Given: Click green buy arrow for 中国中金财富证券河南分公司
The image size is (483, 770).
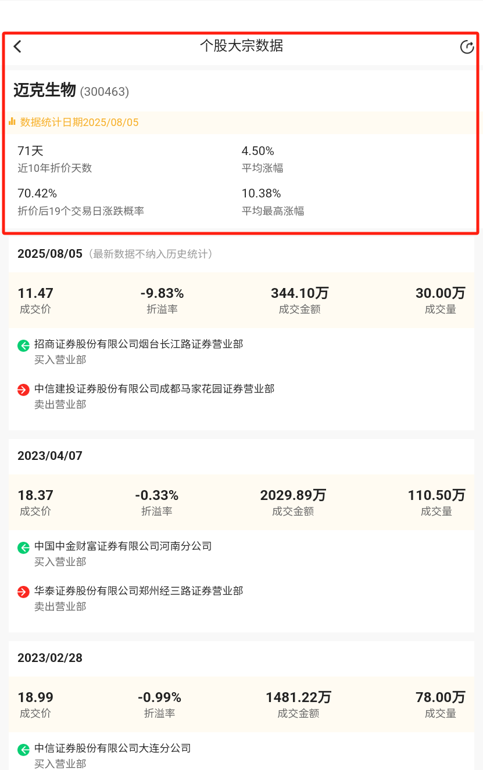Looking at the screenshot, I should click(x=23, y=548).
